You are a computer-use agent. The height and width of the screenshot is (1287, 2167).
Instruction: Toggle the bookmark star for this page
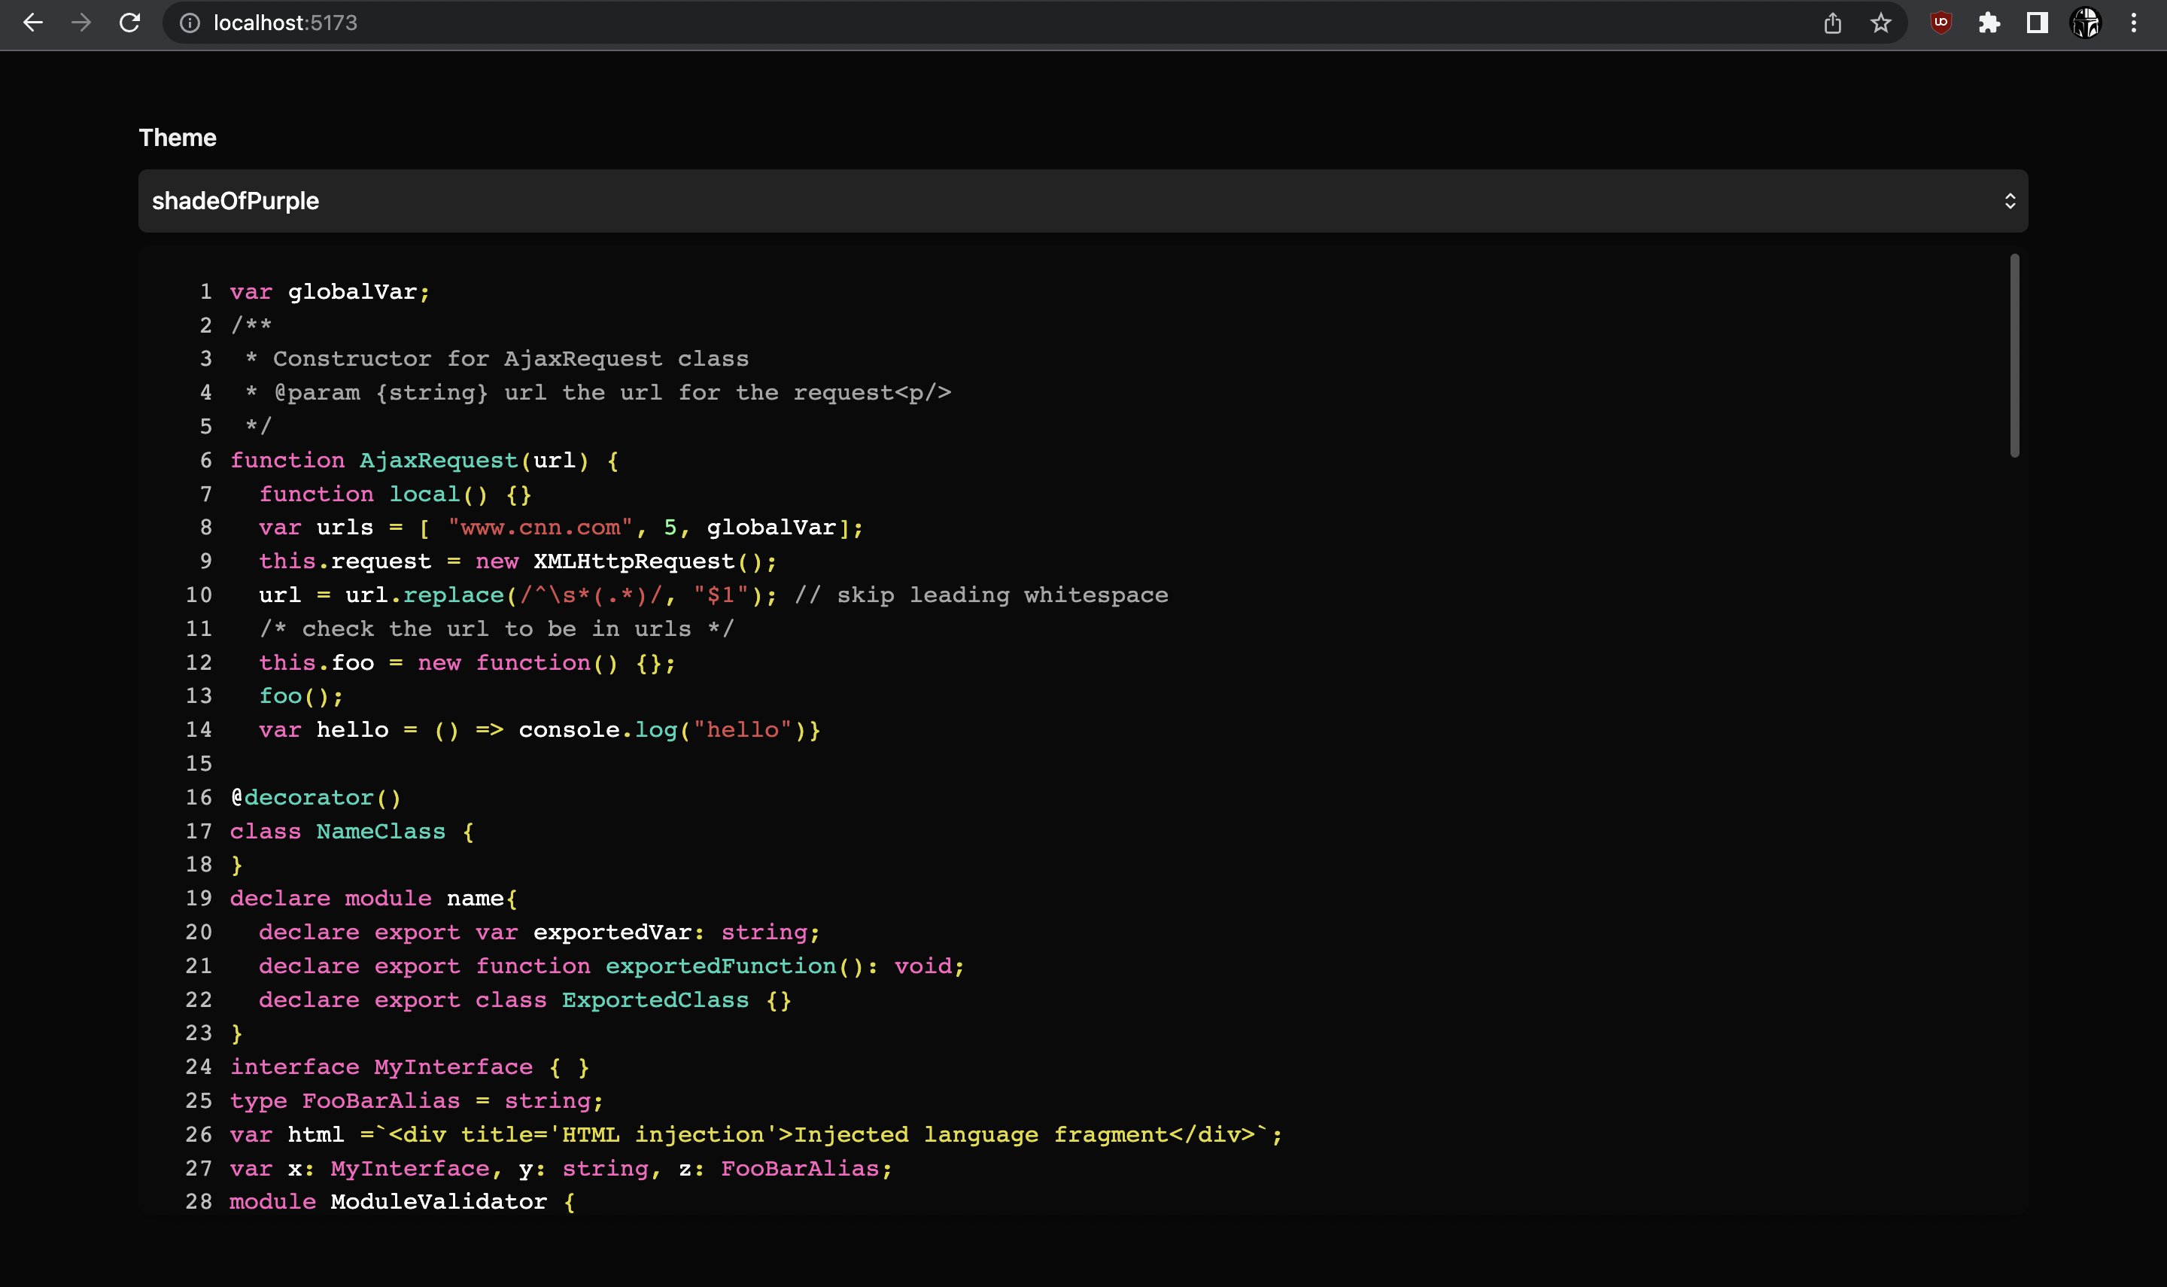coord(1880,23)
